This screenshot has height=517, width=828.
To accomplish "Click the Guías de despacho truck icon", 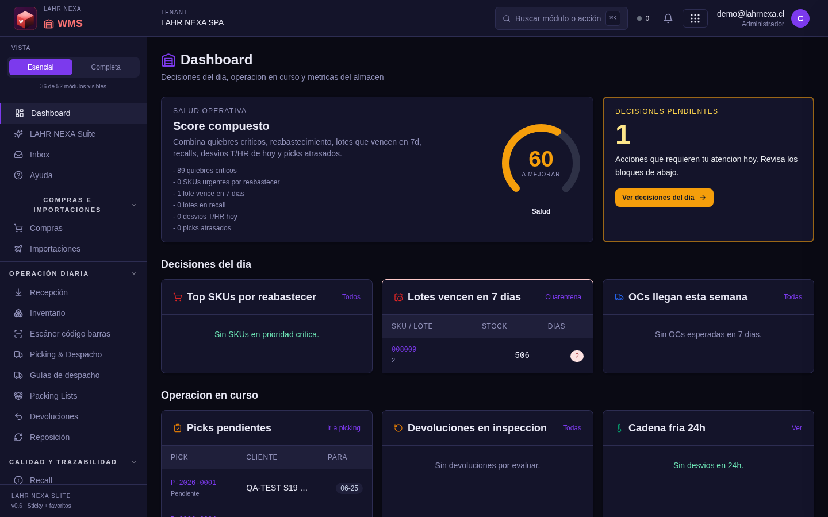I will pos(18,375).
